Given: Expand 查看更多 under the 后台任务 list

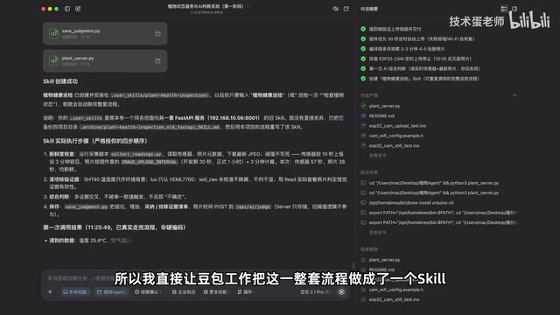Looking at the screenshot, I should (377, 232).
